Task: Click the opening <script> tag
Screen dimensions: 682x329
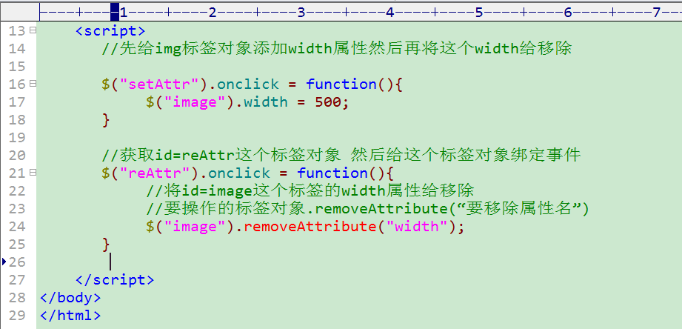Action: [x=110, y=31]
